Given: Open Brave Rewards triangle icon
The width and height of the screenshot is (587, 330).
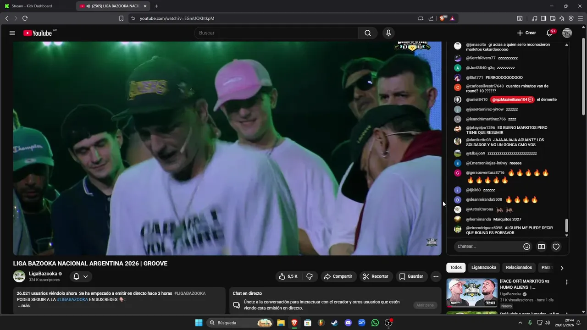Looking at the screenshot, I should pyautogui.click(x=452, y=18).
